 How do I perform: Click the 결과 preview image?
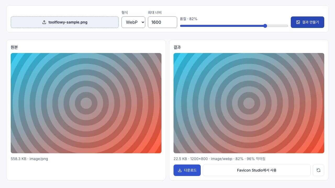click(249, 103)
